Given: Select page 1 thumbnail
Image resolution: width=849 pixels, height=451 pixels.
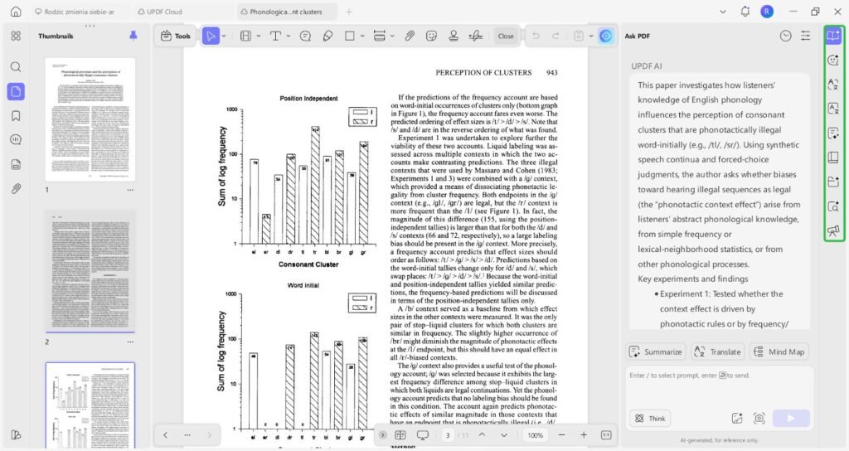Looking at the screenshot, I should (90, 119).
